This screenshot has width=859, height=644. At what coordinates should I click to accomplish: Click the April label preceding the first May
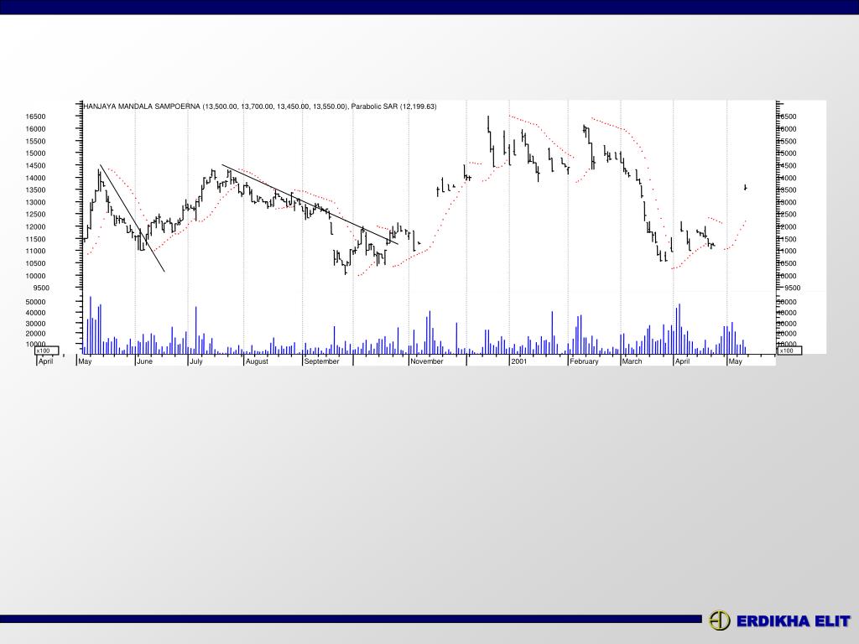(46, 361)
